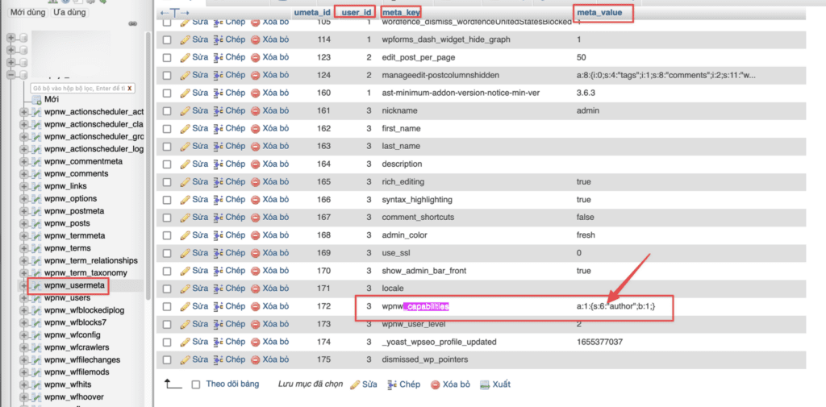The image size is (826, 407).
Task: Click the delete icon for locale row
Action: (256, 289)
